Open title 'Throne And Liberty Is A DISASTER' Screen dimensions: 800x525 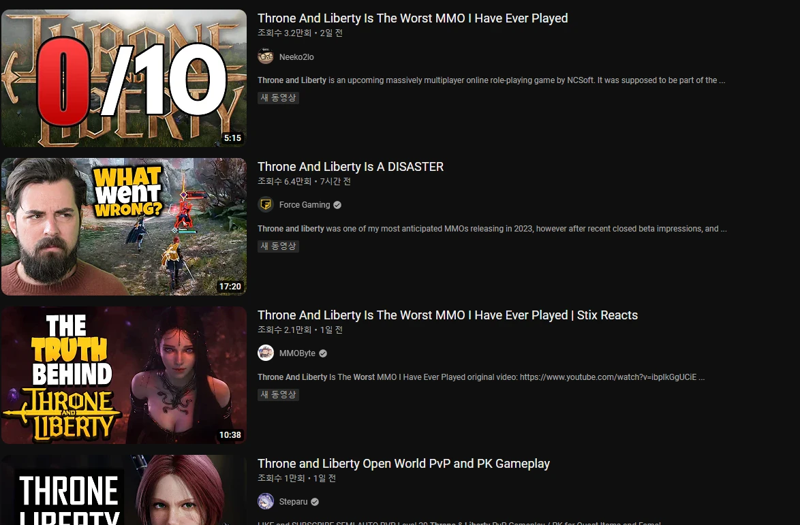350,167
